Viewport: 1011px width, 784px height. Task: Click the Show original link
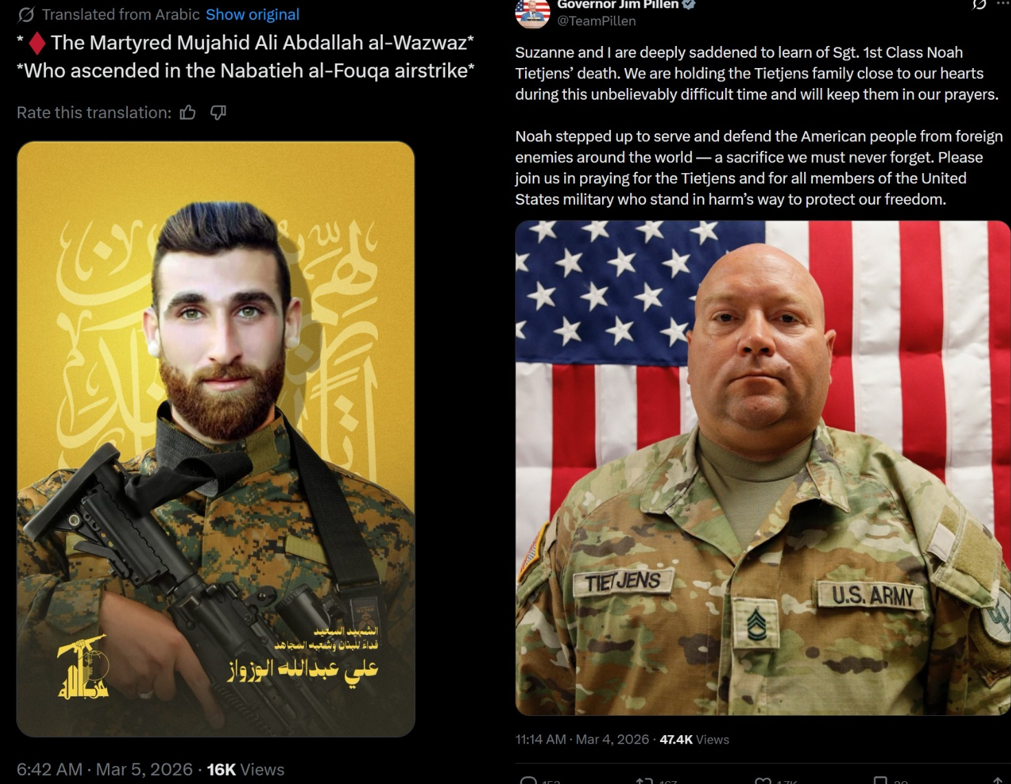(x=252, y=14)
